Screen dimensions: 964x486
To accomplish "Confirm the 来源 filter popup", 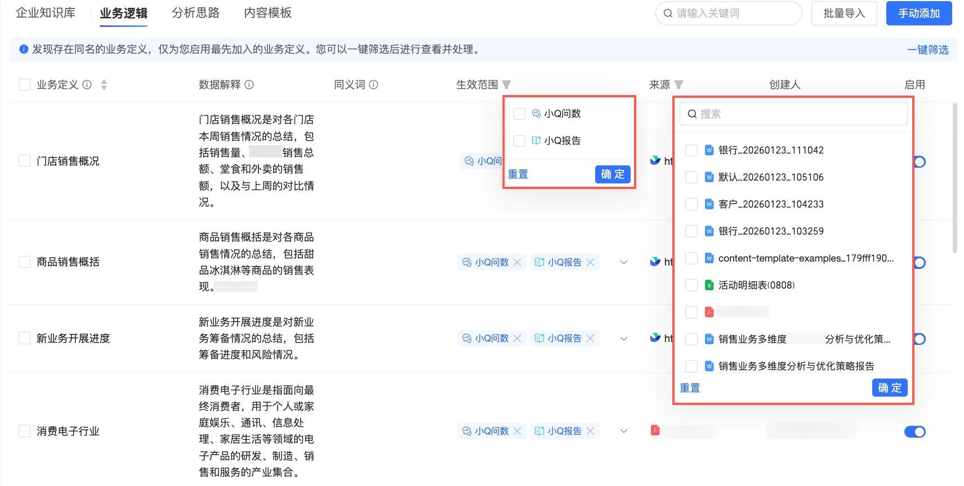I will pos(890,388).
